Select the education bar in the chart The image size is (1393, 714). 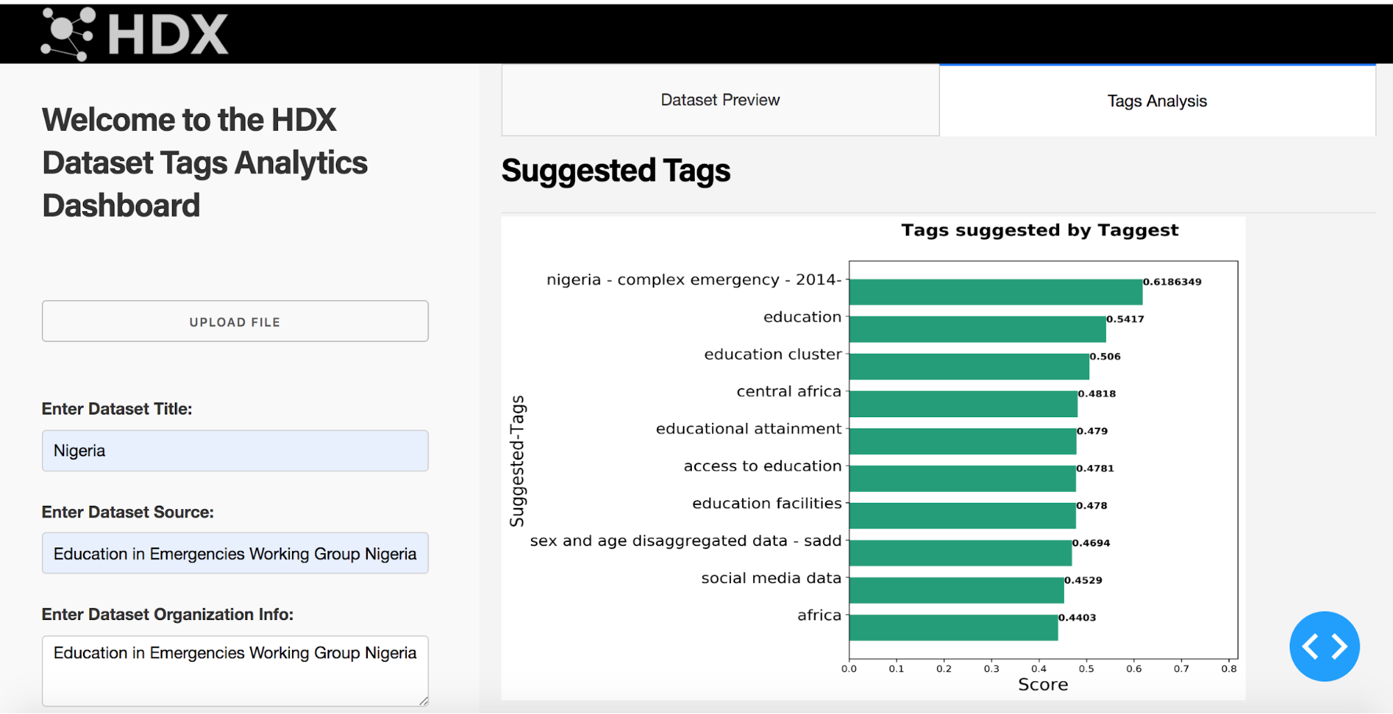pyautogui.click(x=977, y=329)
